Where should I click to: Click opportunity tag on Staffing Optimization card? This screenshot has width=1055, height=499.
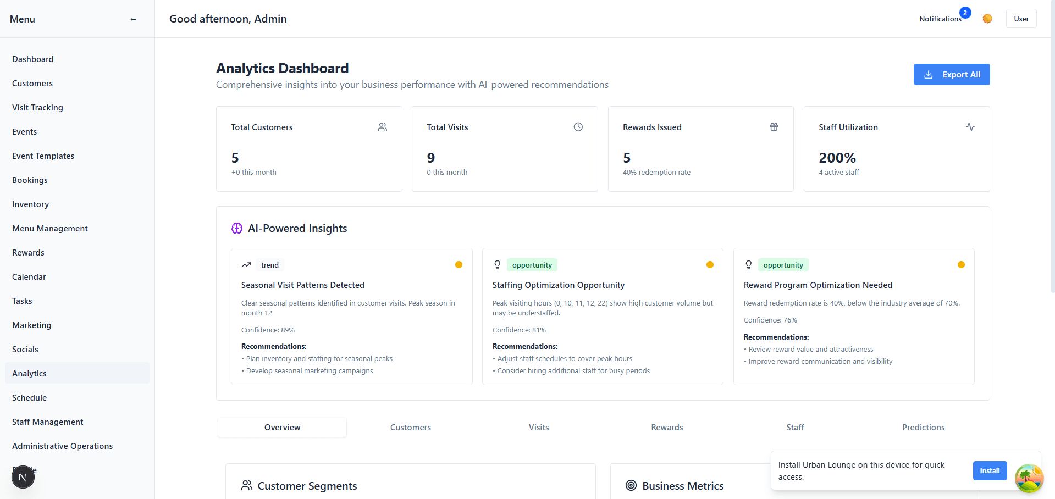(532, 265)
